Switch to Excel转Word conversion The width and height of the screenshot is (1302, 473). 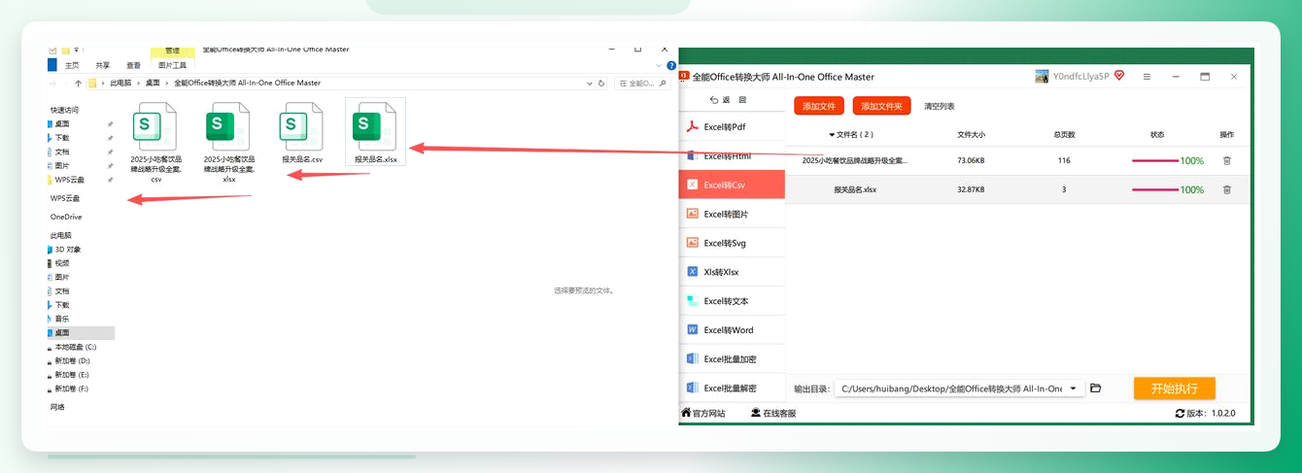[731, 330]
